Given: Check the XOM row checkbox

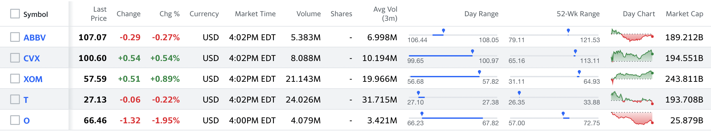Looking at the screenshot, I should pyautogui.click(x=15, y=79).
